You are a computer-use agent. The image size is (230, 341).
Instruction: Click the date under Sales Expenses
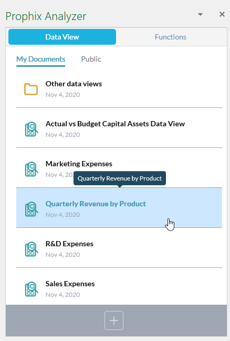coord(62,295)
